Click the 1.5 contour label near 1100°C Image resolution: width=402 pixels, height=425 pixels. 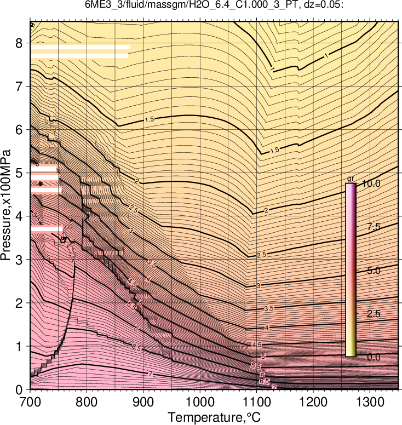(x=274, y=150)
